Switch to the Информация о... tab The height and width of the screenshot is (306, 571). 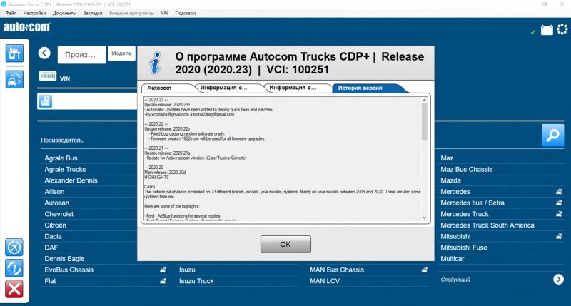(x=297, y=88)
